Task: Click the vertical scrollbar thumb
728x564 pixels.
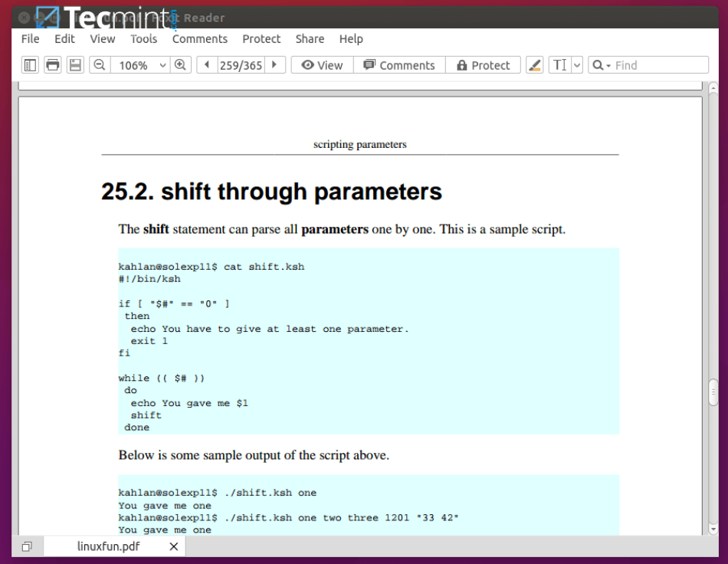Action: point(713,392)
